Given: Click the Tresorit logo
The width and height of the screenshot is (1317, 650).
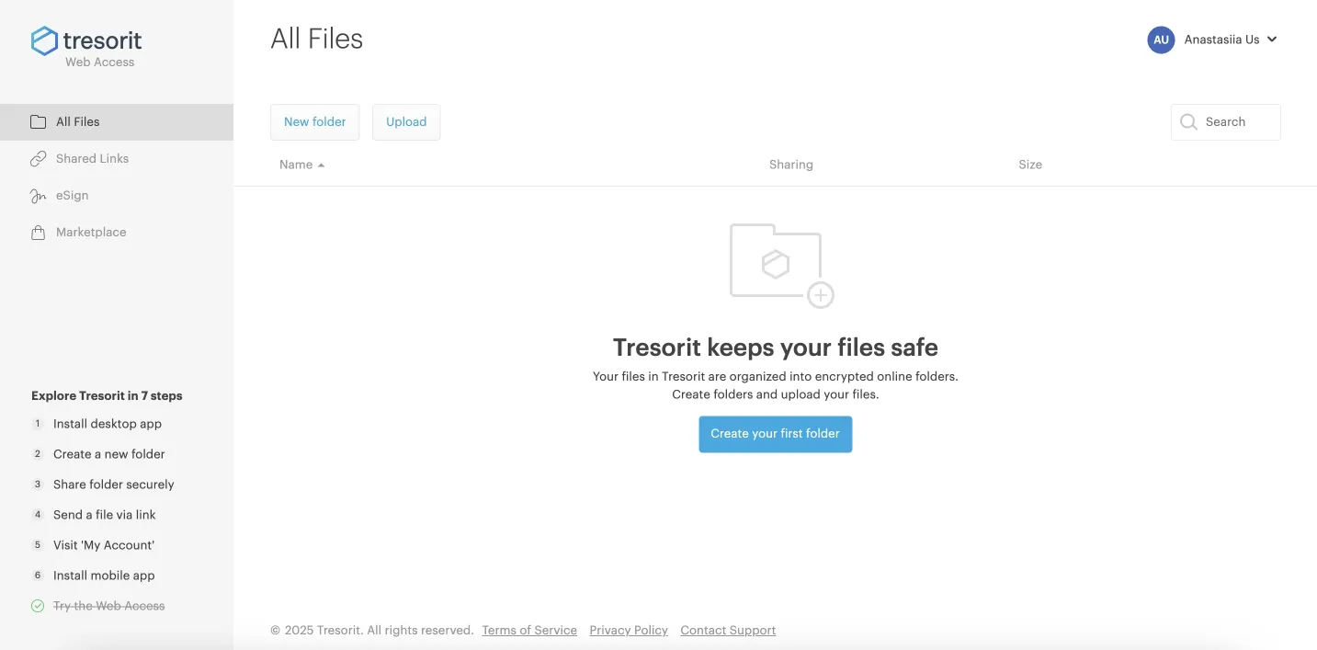Looking at the screenshot, I should pyautogui.click(x=86, y=40).
